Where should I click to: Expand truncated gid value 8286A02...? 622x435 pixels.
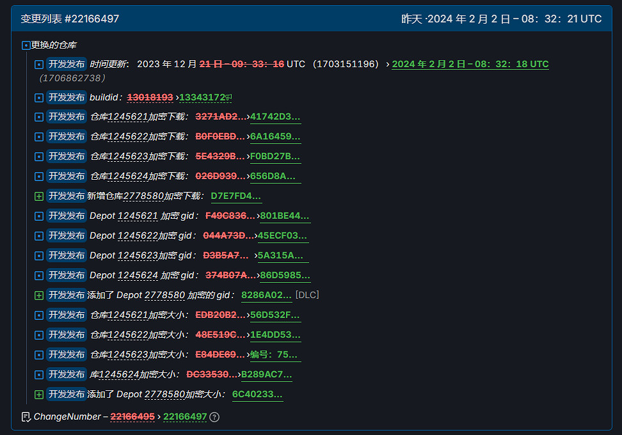click(x=266, y=296)
